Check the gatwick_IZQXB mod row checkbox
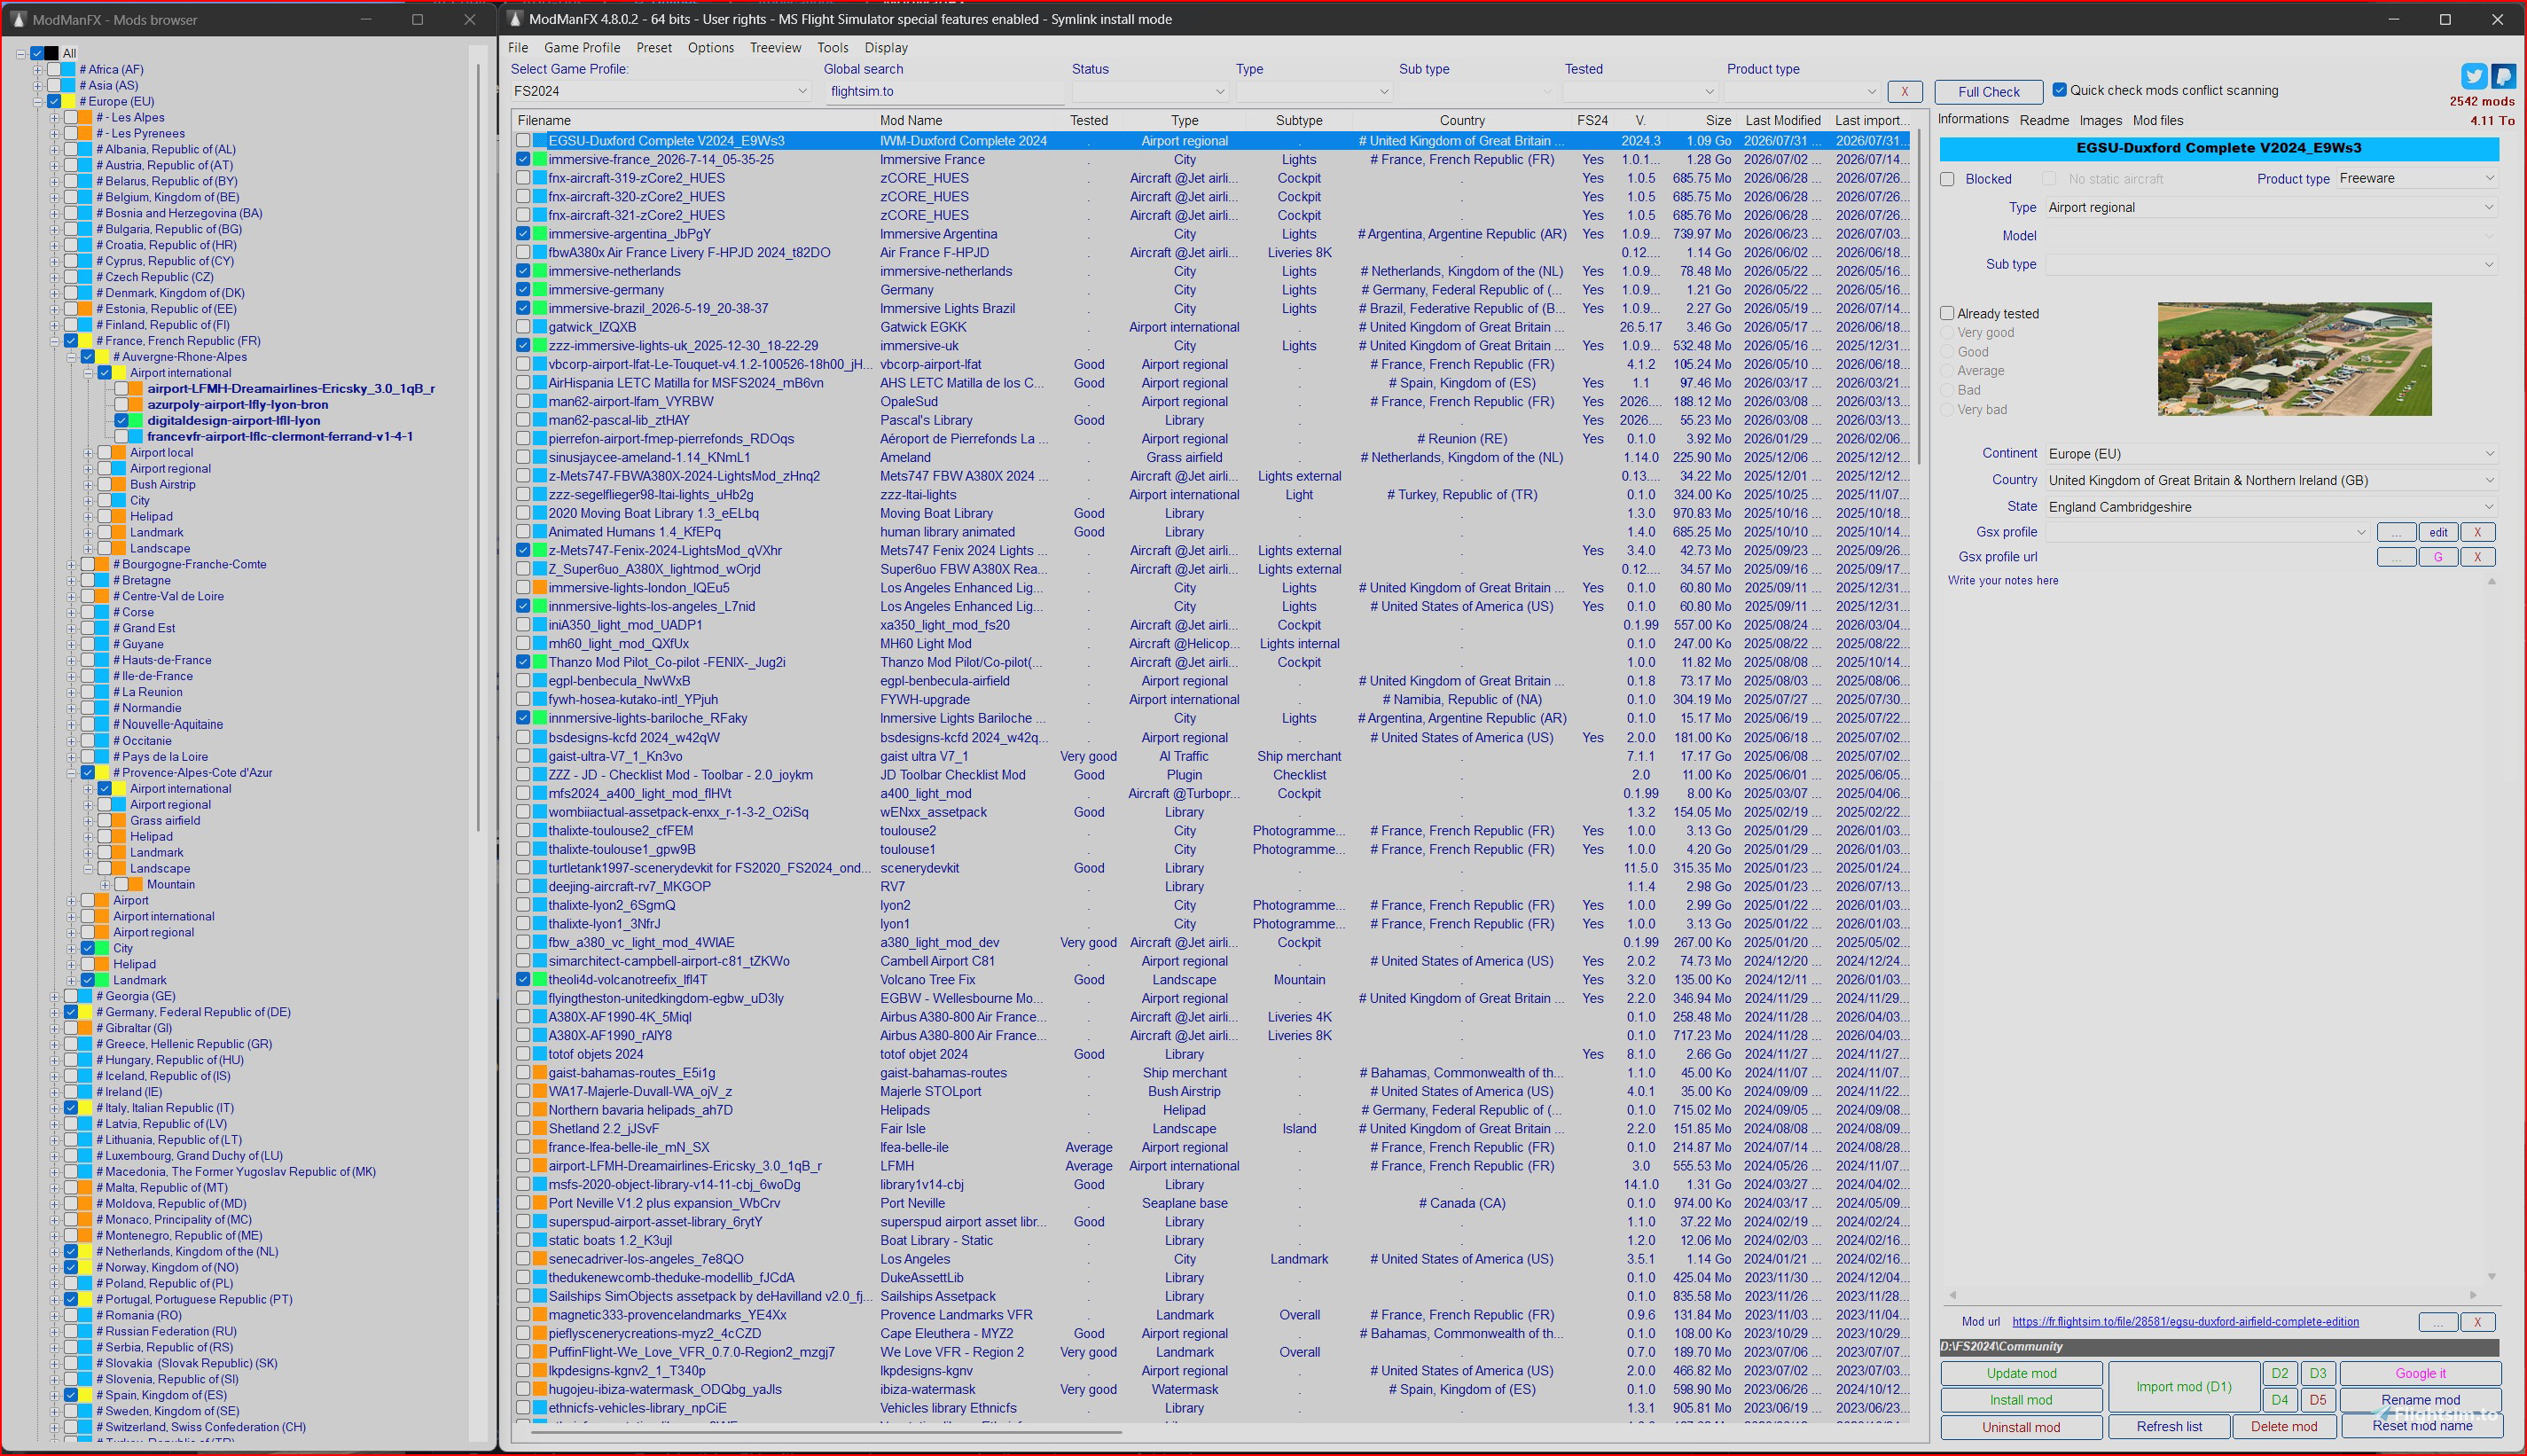Viewport: 2527px width, 1456px height. tap(523, 327)
